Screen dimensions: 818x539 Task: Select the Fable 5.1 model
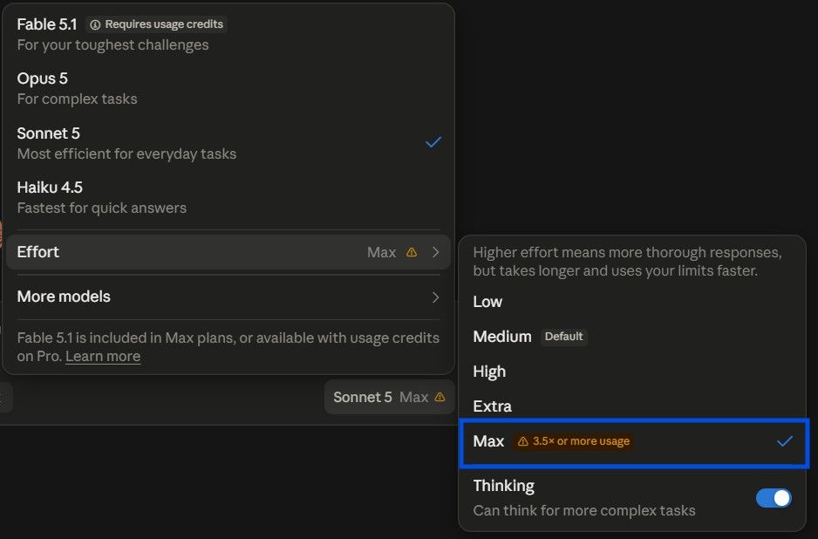228,34
